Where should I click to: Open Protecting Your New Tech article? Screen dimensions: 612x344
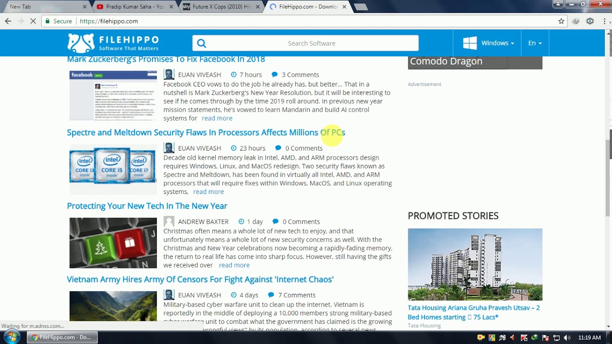pos(147,206)
